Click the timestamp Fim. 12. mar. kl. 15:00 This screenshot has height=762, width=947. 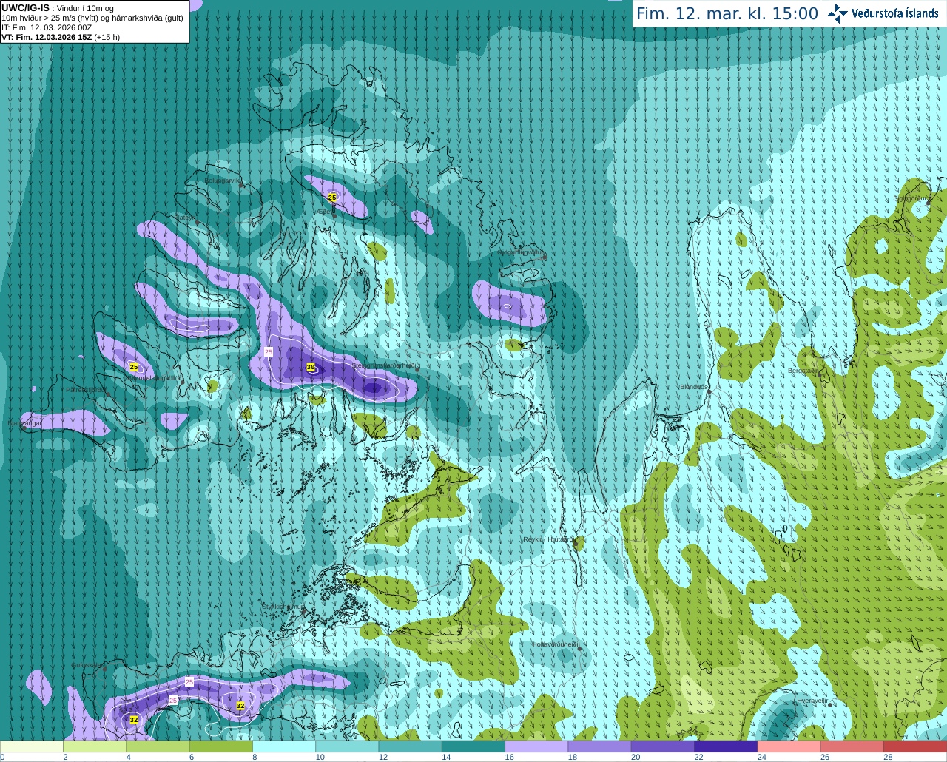tap(727, 13)
